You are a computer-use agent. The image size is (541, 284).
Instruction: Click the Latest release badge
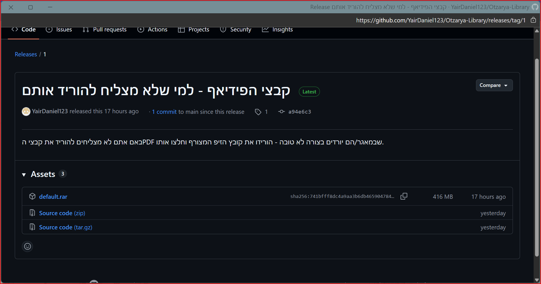pyautogui.click(x=309, y=92)
